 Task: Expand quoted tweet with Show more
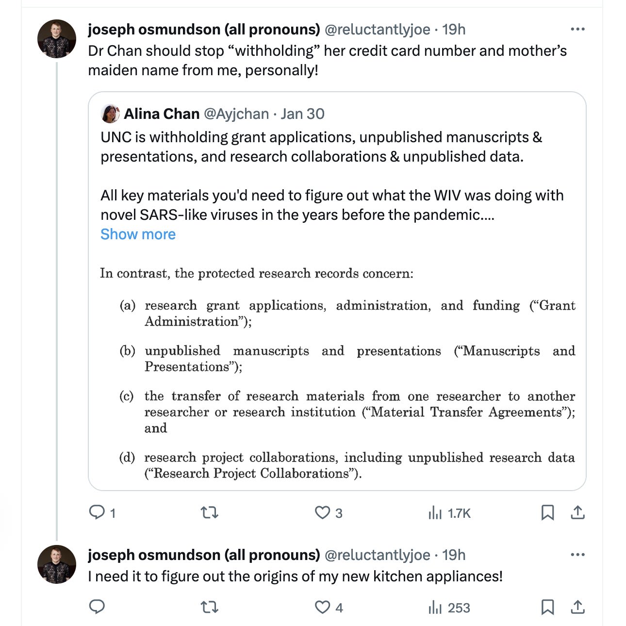138,234
